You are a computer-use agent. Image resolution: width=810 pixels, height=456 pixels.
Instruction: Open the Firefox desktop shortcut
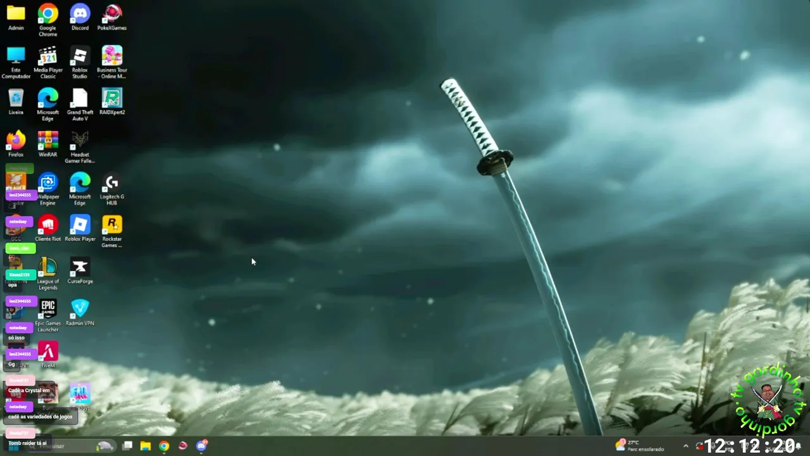click(x=16, y=144)
